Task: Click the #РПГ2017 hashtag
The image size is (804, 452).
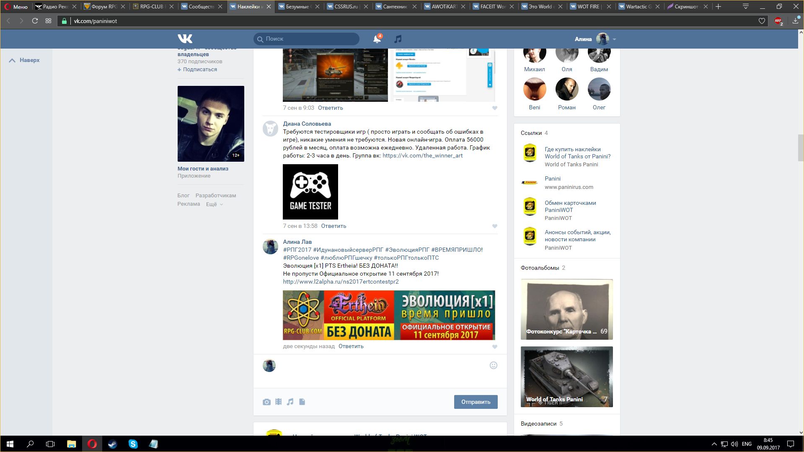Action: tap(297, 250)
